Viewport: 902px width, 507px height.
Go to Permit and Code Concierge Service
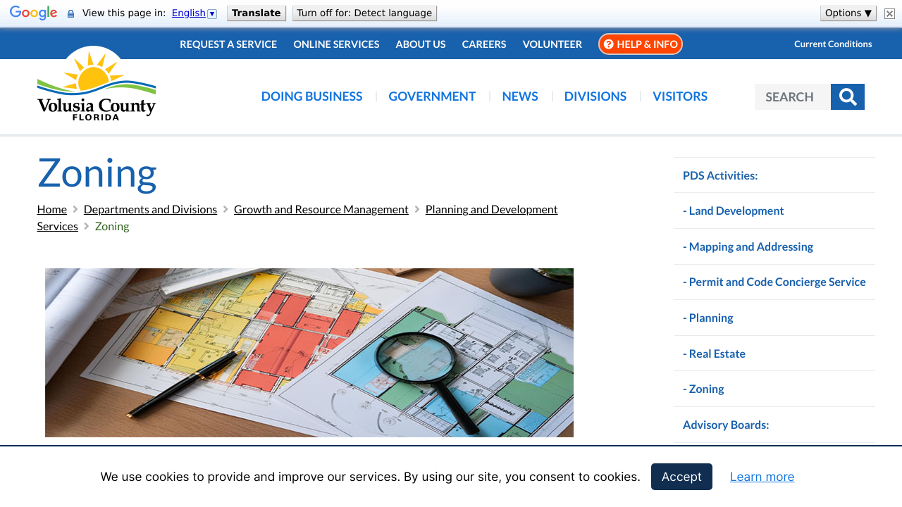click(x=774, y=282)
